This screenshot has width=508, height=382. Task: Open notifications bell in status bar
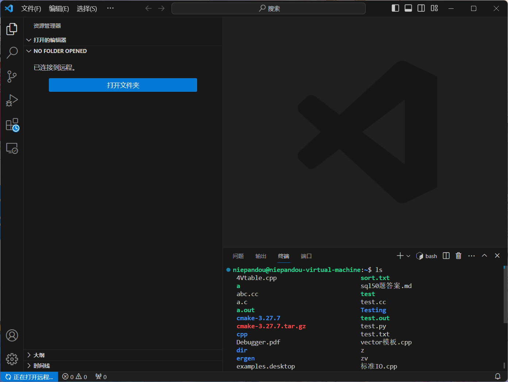point(497,377)
